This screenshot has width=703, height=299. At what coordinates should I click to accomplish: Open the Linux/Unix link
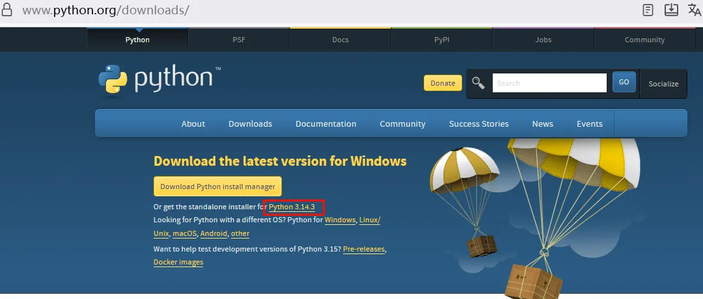click(x=370, y=220)
